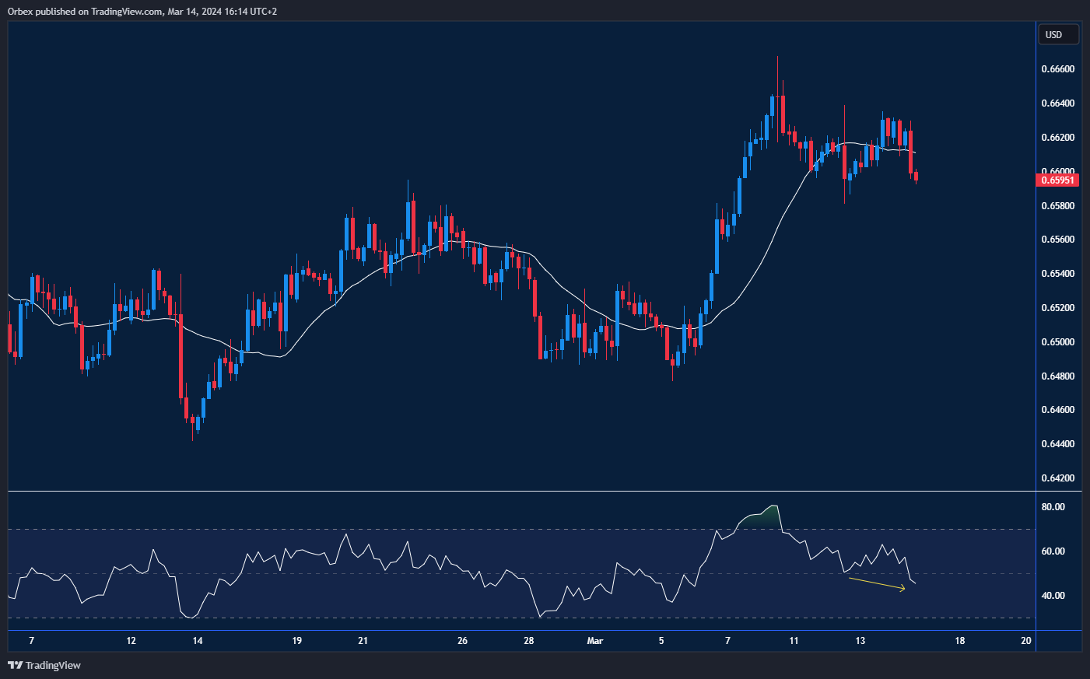Screen dimensions: 1090x679
Task: Open the Orbex published on TradingView.com header
Action: (142, 11)
